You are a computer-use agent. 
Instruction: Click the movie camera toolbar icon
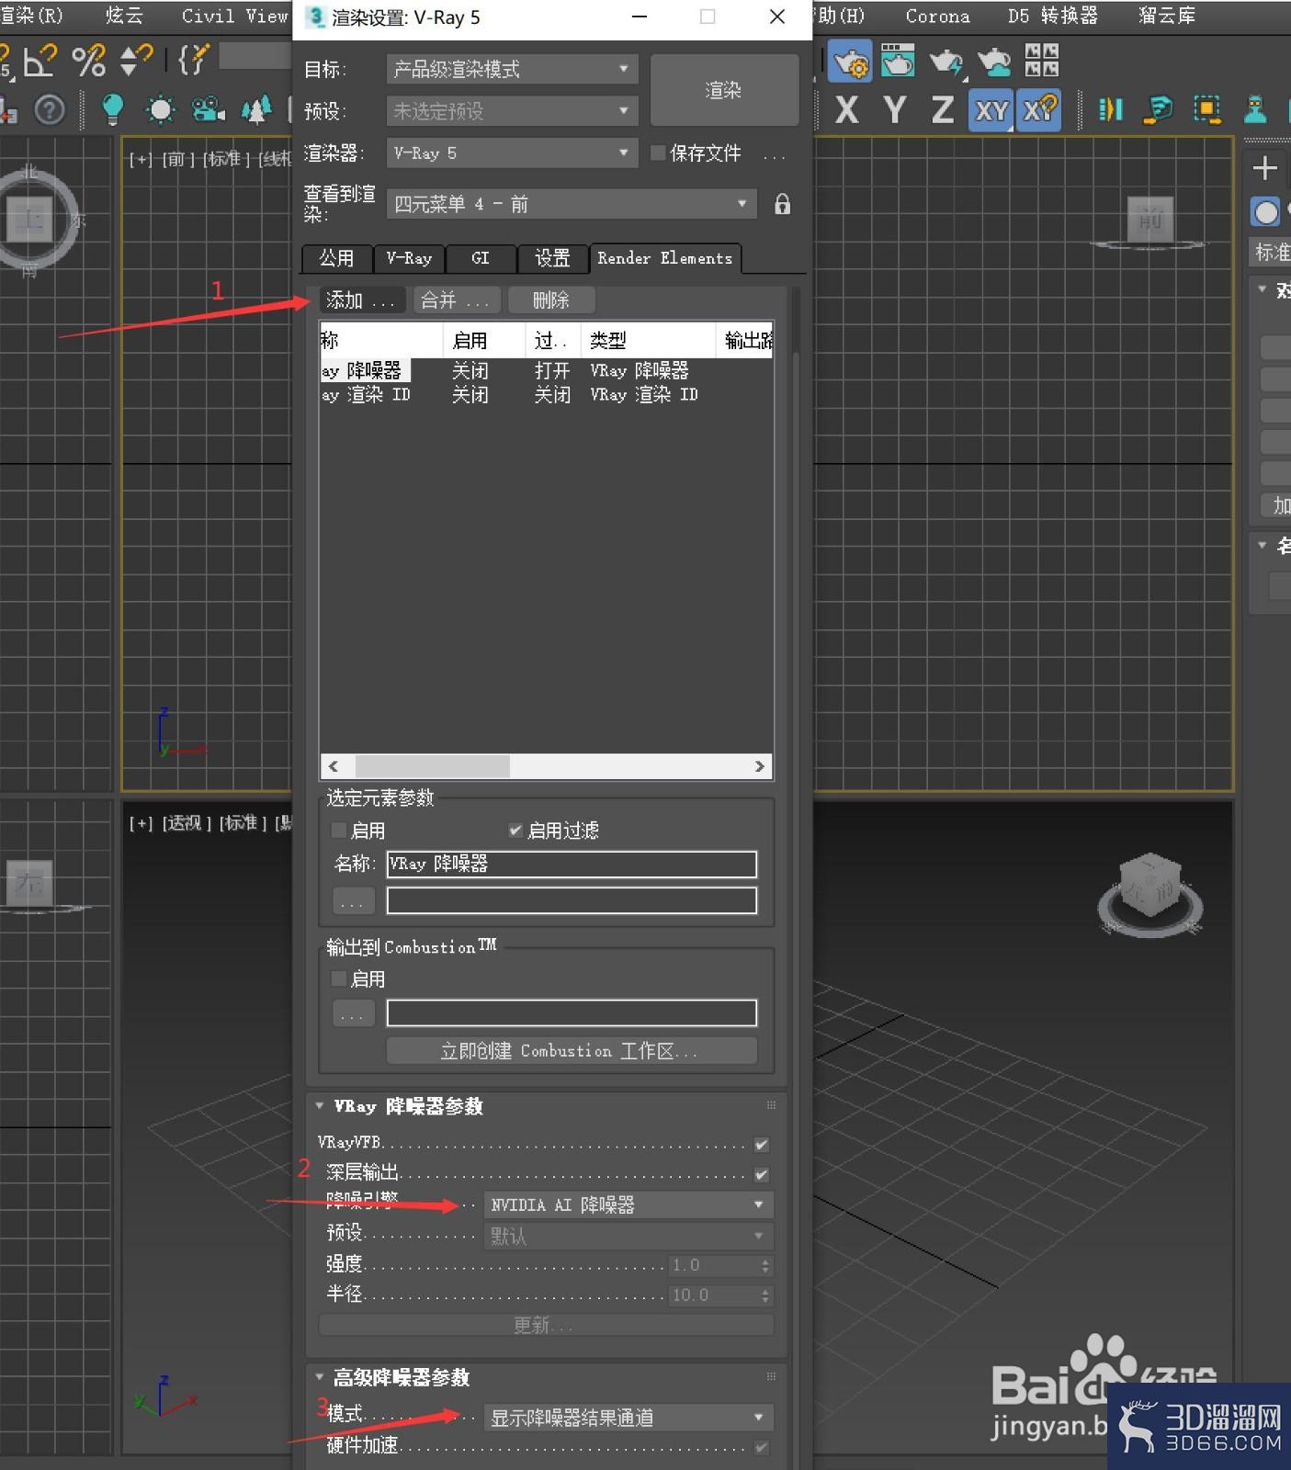[x=209, y=110]
